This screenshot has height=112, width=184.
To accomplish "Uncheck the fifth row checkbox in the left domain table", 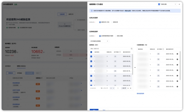I will pyautogui.click(x=91, y=76).
